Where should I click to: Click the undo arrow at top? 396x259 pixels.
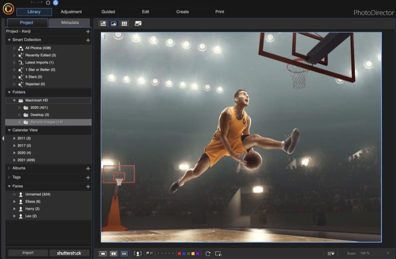[x=33, y=3]
